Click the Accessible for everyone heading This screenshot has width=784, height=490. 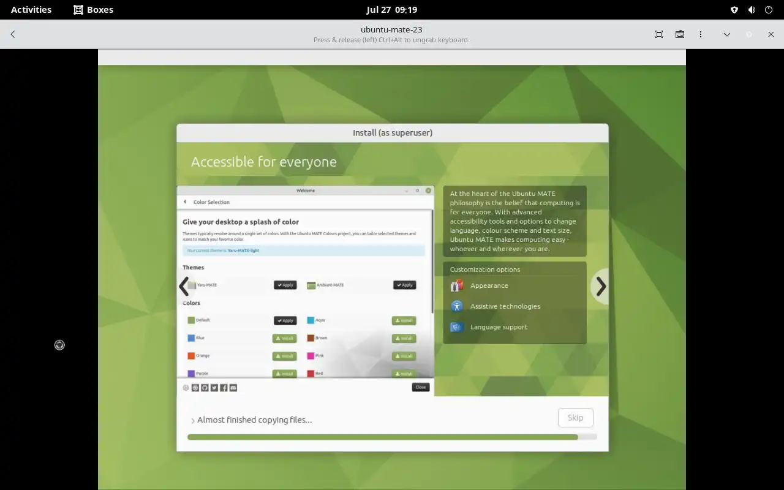263,162
